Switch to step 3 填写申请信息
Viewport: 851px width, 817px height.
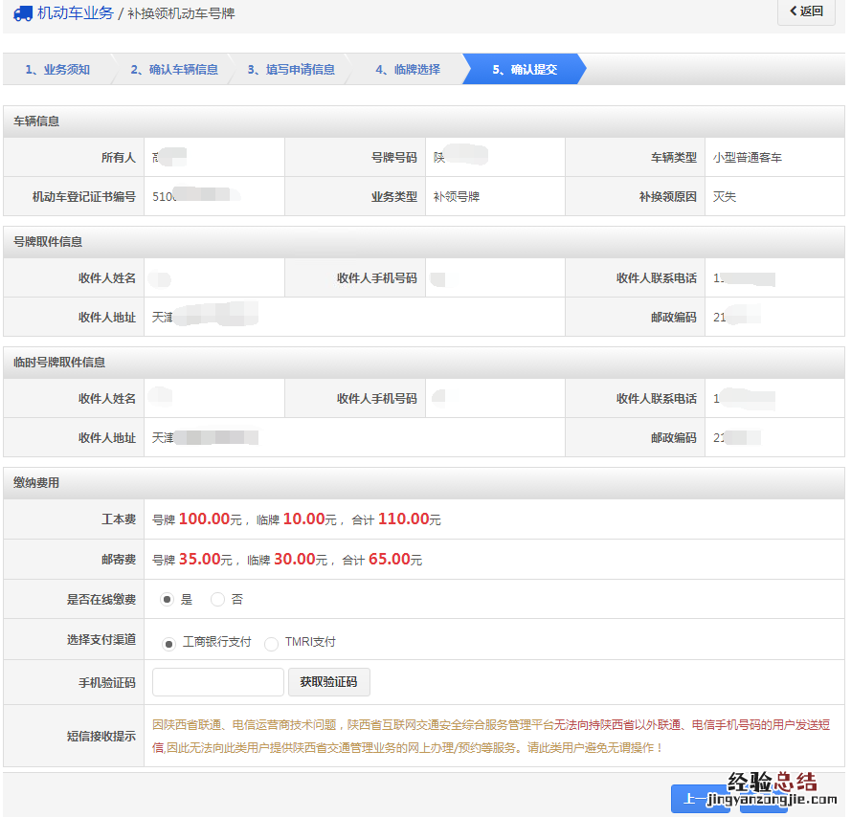291,70
